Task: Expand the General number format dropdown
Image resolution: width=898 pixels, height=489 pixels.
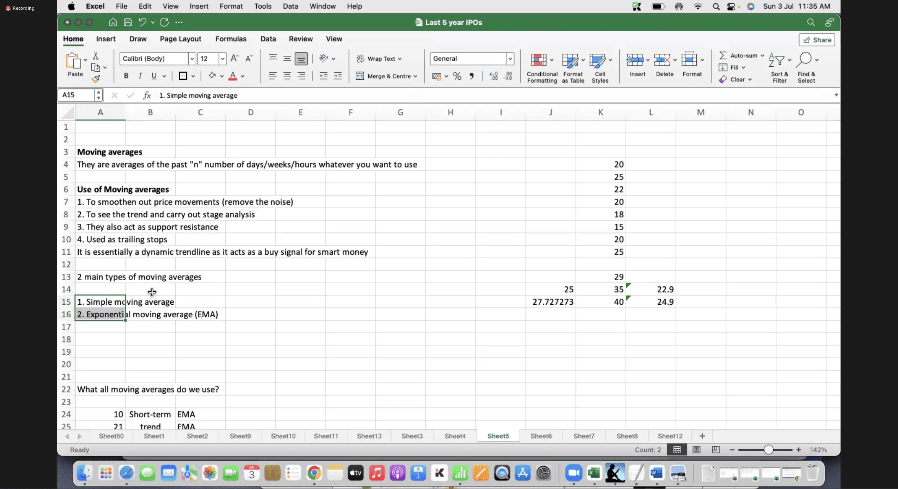Action: 510,59
